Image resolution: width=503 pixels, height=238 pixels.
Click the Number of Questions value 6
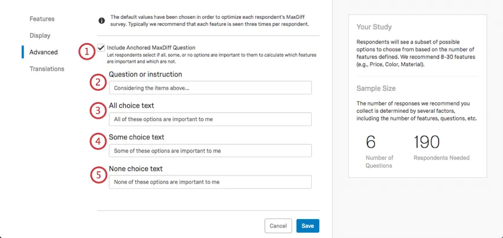(x=371, y=142)
